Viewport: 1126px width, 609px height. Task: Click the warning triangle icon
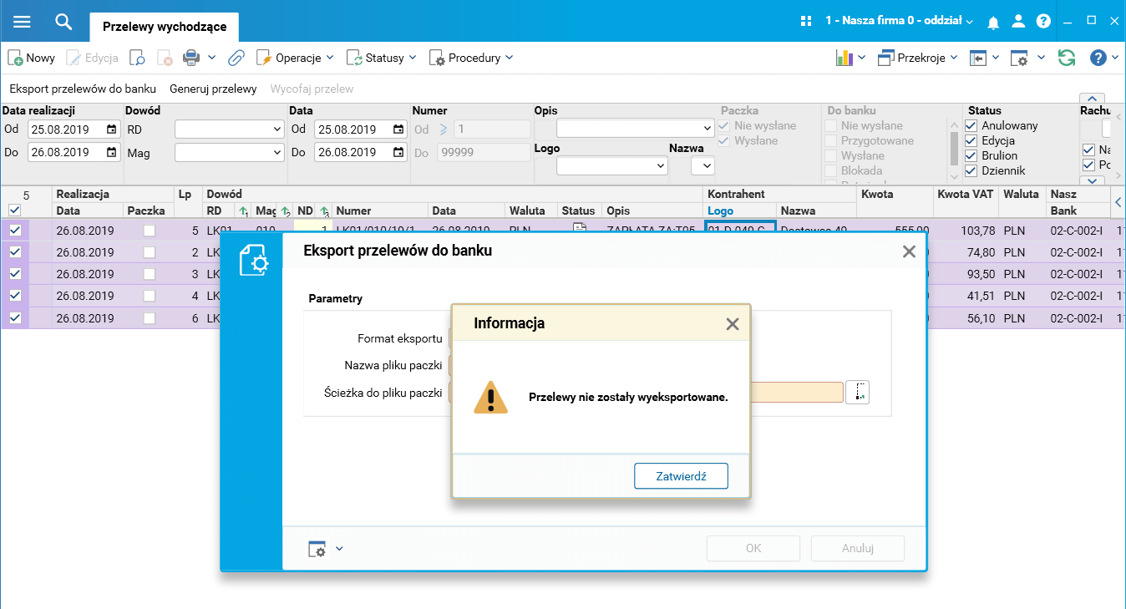tap(490, 397)
